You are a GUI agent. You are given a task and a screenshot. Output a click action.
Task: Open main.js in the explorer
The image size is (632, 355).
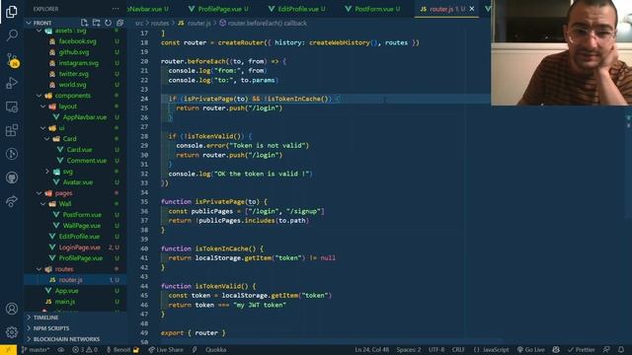(x=64, y=302)
